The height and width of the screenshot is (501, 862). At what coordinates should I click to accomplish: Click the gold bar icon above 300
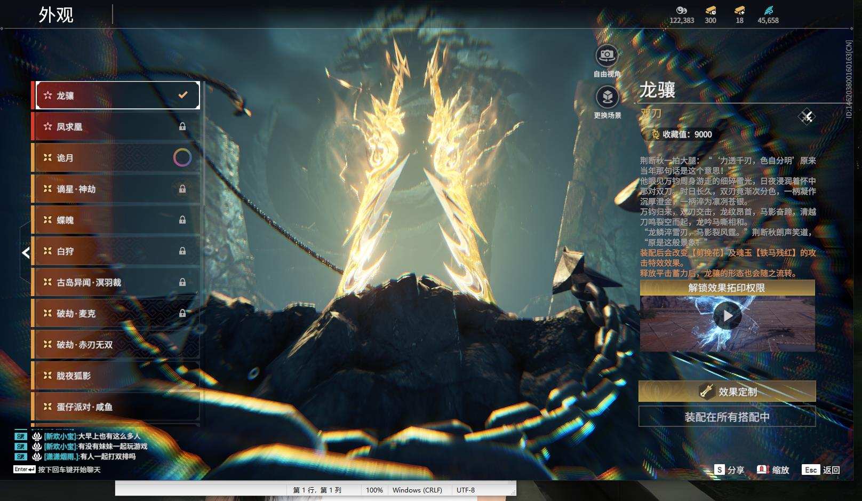(x=711, y=10)
